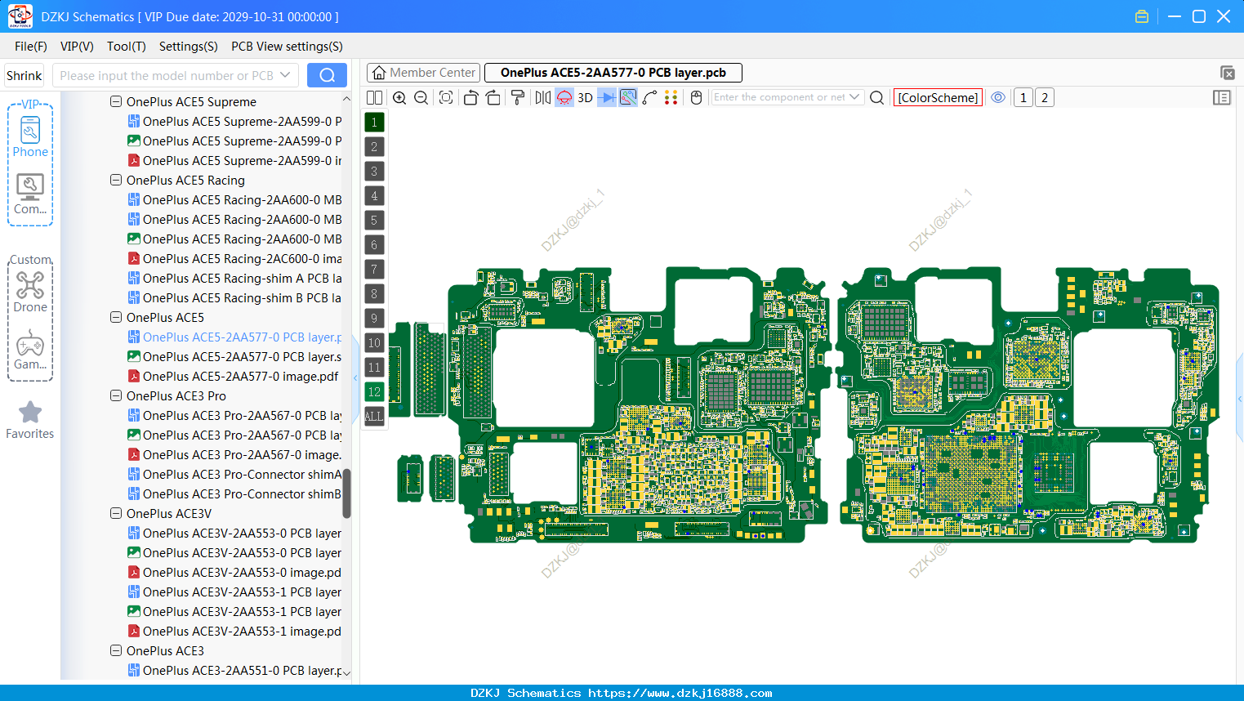Click the restore tabs icon at top right
The width and height of the screenshot is (1244, 701).
click(1228, 73)
